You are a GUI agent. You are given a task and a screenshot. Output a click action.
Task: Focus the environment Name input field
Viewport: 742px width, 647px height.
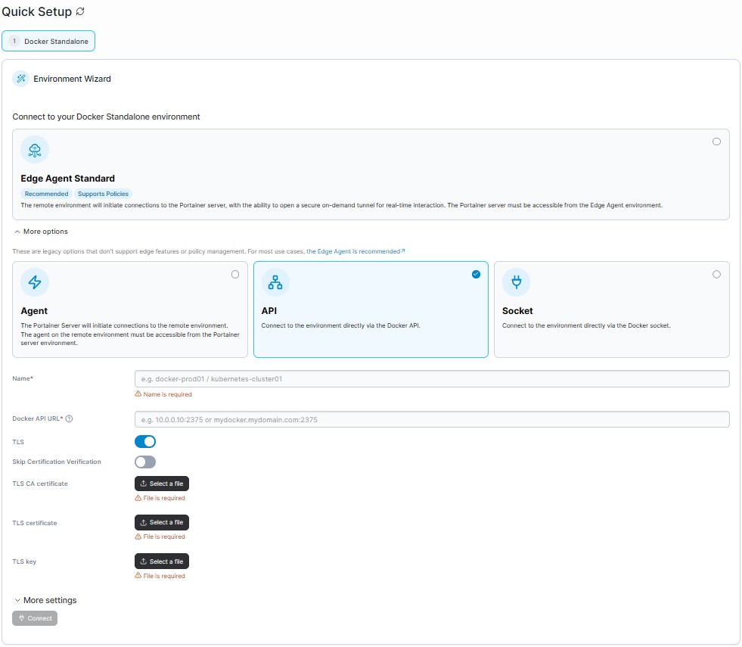coord(432,378)
